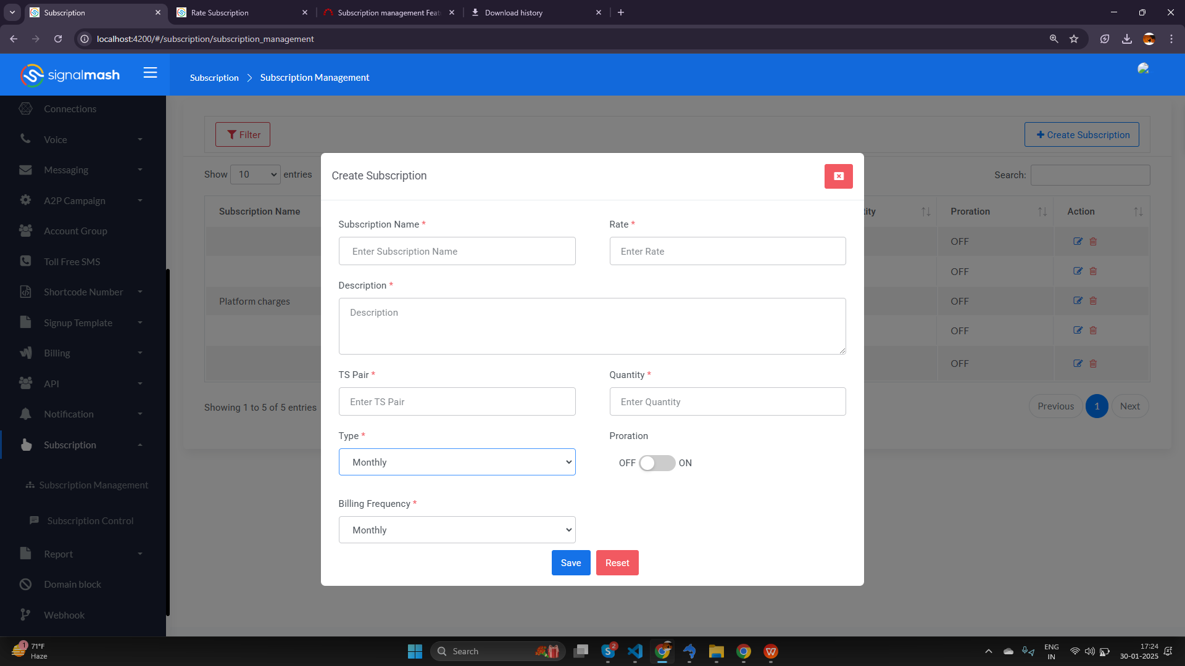Focus the TS Pair input field
Image resolution: width=1185 pixels, height=666 pixels.
tap(457, 401)
